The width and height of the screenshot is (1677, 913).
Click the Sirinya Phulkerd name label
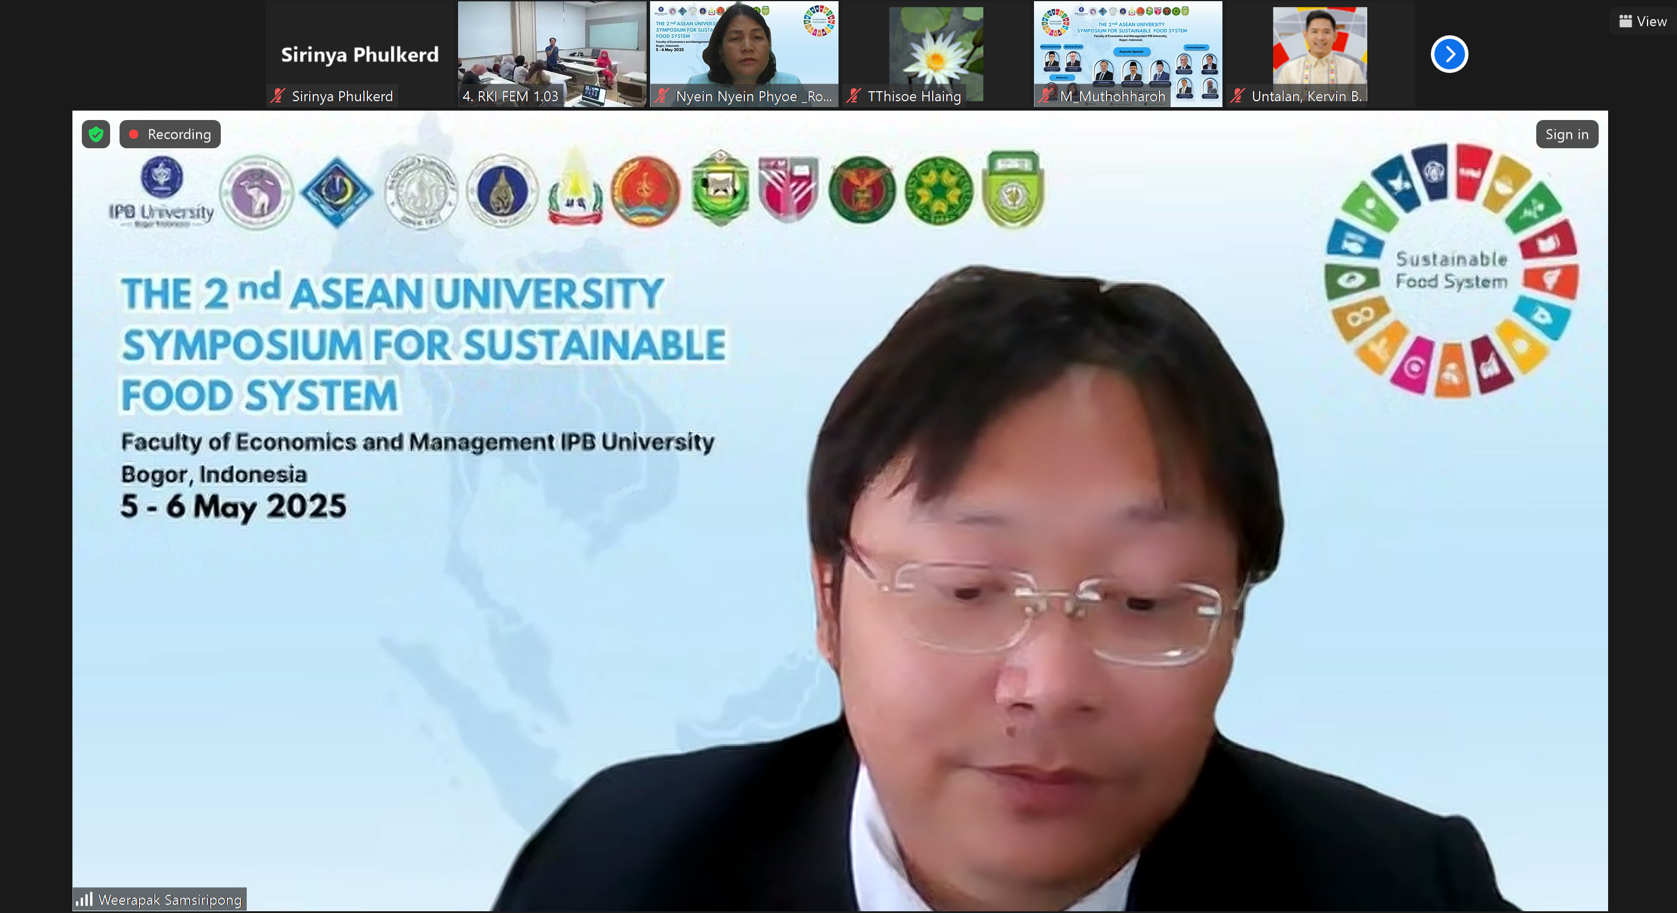pos(342,96)
